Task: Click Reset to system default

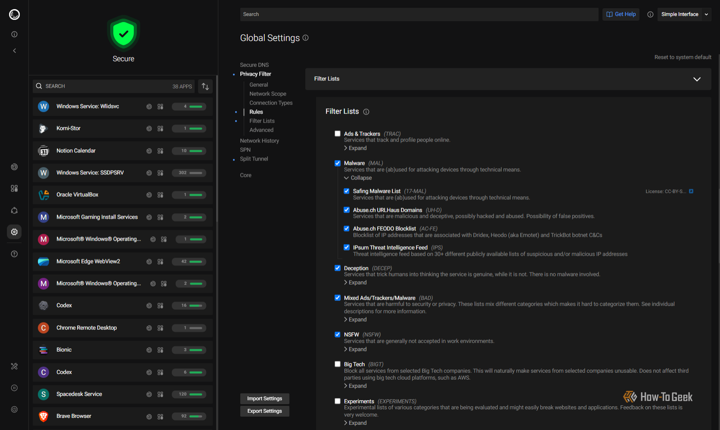Action: [x=683, y=57]
